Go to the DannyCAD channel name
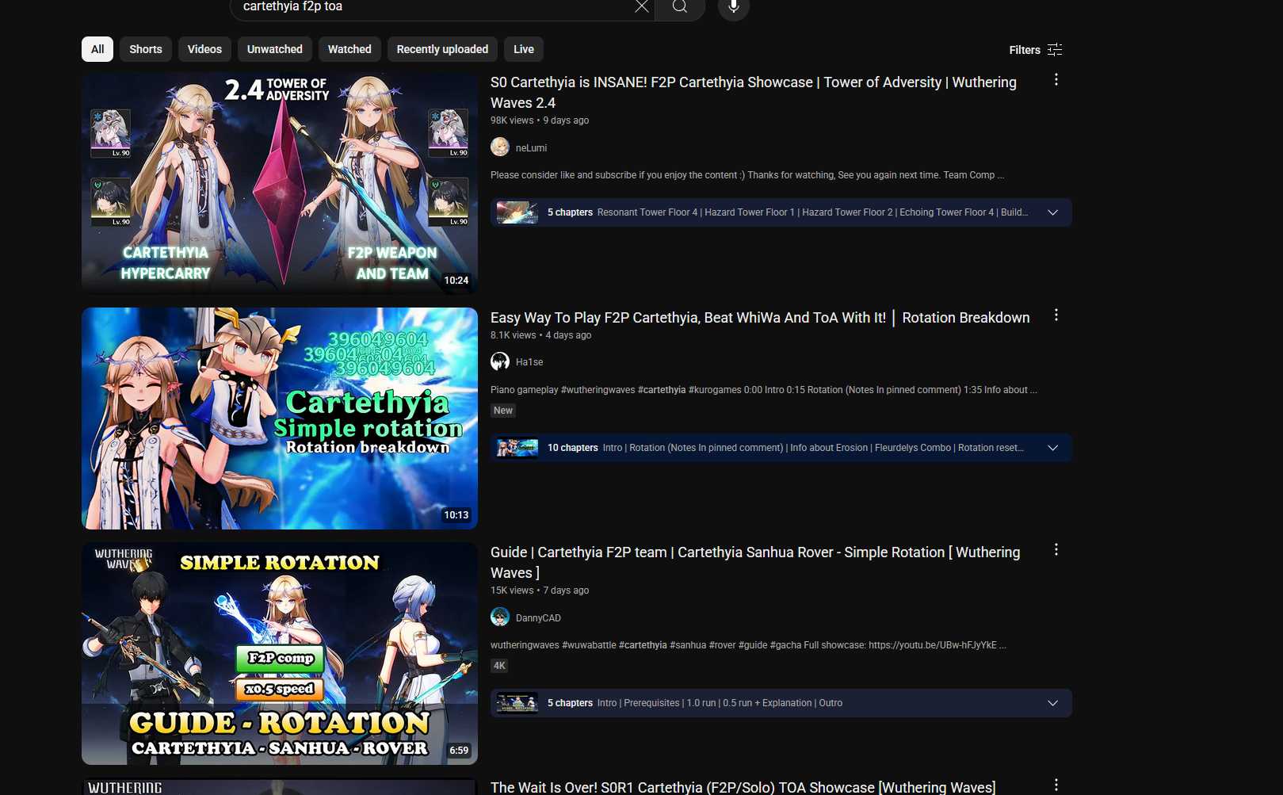The height and width of the screenshot is (795, 1283). pos(538,618)
